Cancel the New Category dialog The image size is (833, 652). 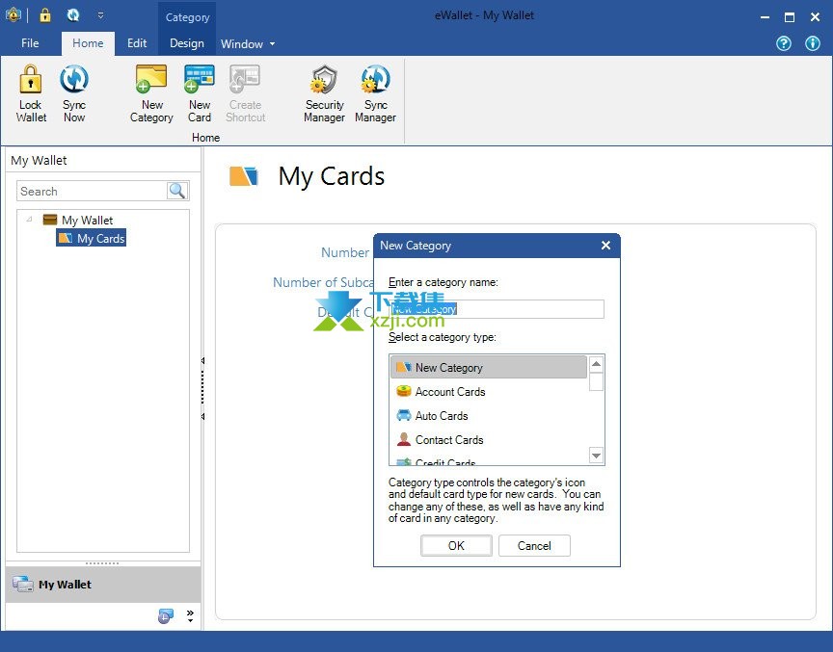click(x=534, y=545)
